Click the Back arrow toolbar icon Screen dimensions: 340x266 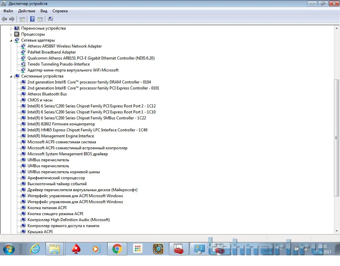[x=4, y=19]
